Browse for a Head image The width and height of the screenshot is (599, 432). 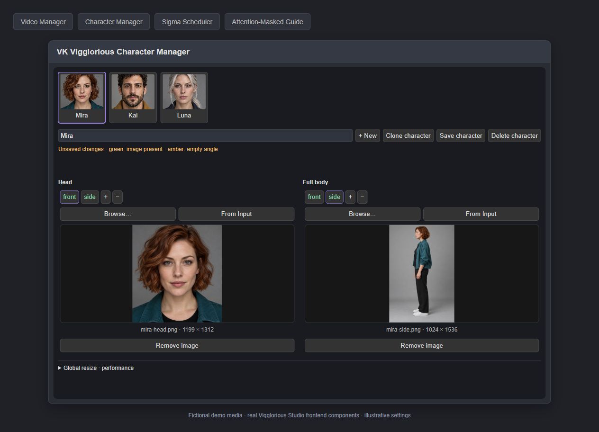[x=118, y=214]
